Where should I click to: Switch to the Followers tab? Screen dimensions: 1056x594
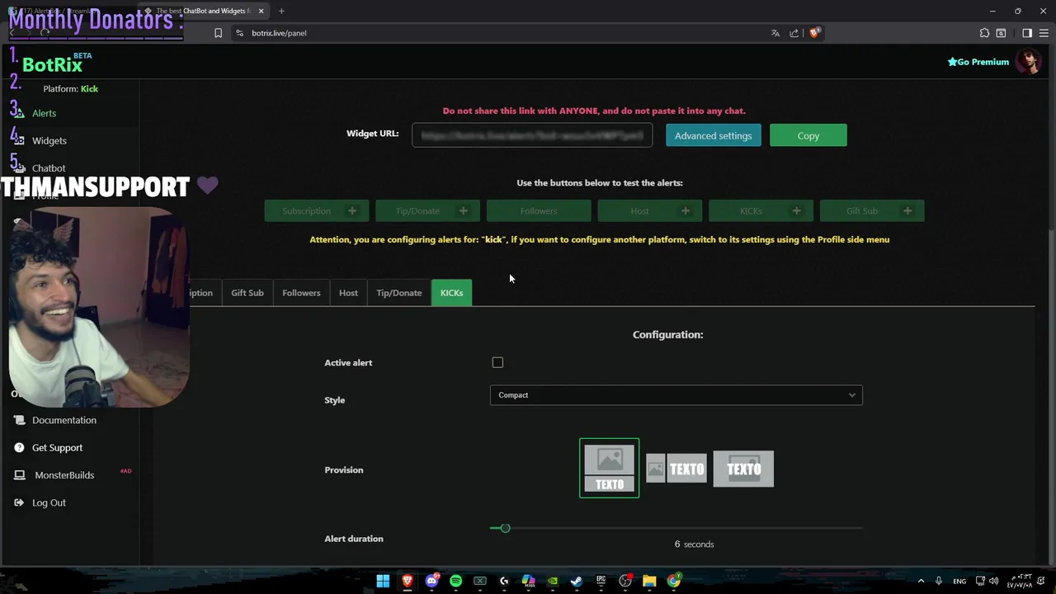[x=301, y=293]
